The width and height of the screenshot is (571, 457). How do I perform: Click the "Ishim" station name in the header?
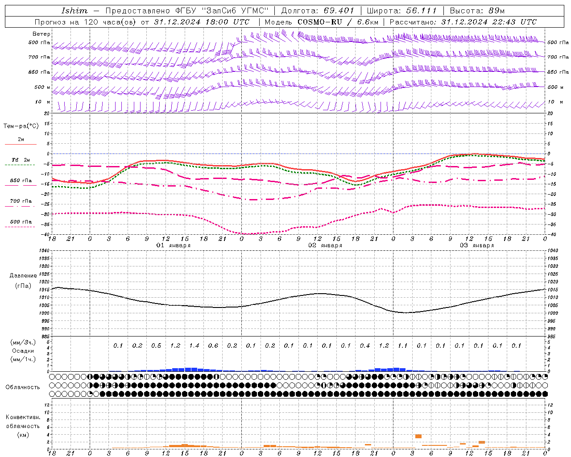74,11
